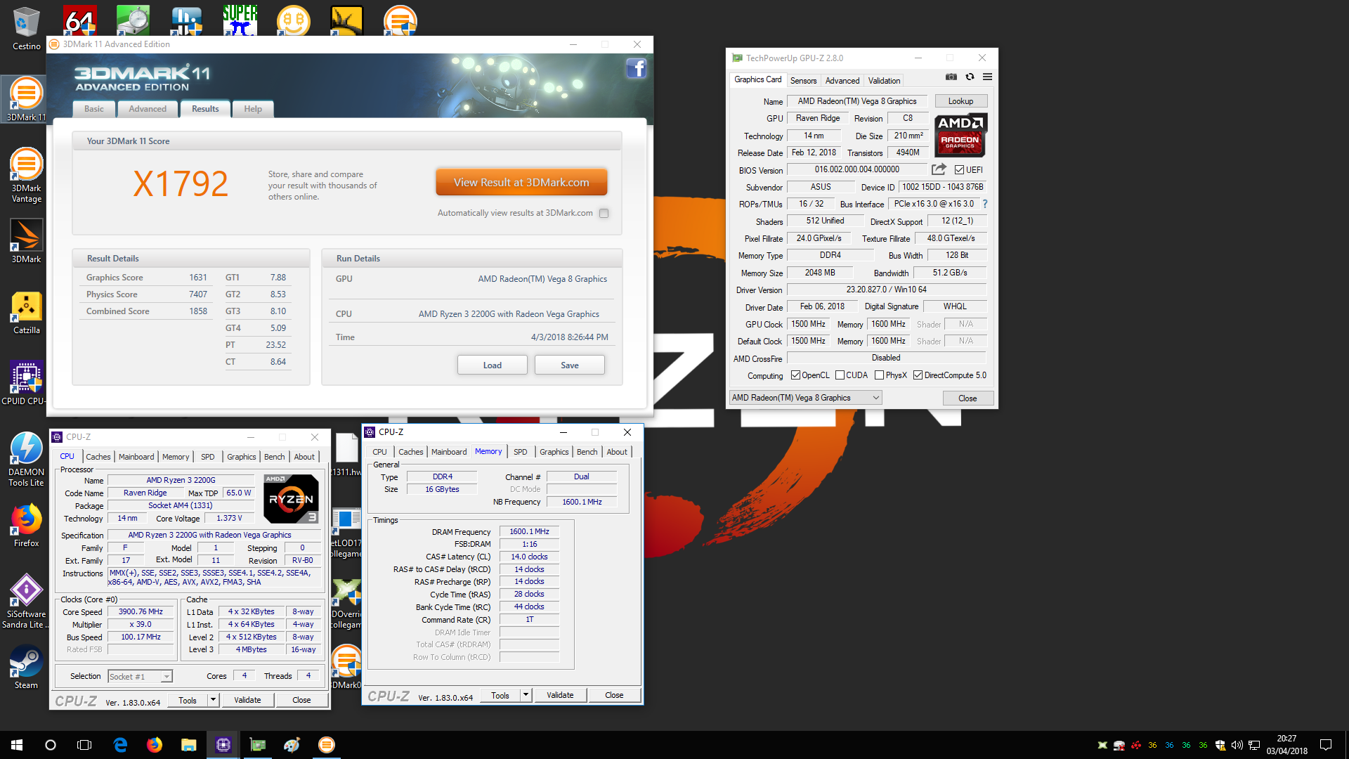The width and height of the screenshot is (1349, 759).
Task: Open the Caches tab in left CPU-Z window
Action: pos(98,457)
